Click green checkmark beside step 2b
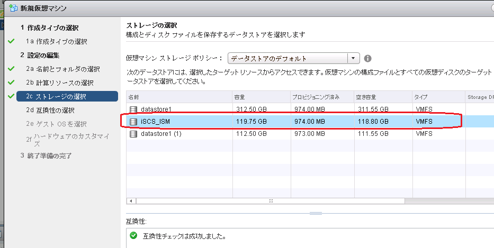The height and width of the screenshot is (248, 494). coord(11,82)
